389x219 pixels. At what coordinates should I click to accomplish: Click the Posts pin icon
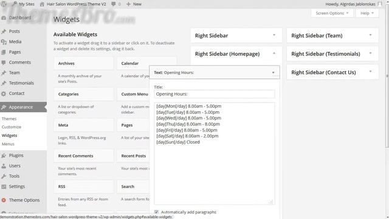[x=4, y=32]
